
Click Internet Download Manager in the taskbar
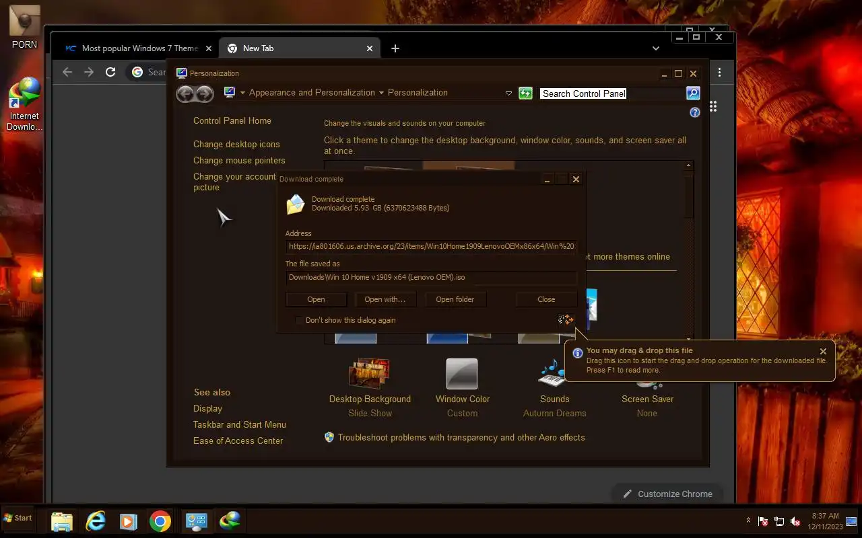230,521
